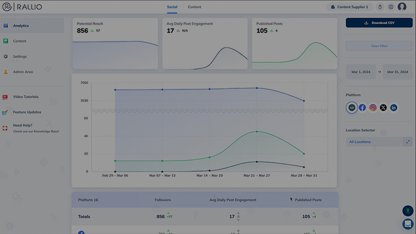Image resolution: width=416 pixels, height=234 pixels.
Task: Open the chat widget icon
Action: (x=408, y=224)
